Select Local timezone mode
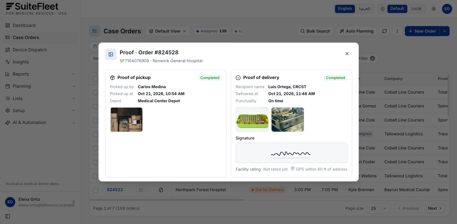Image resolution: width=457 pixels, height=224 pixels. [x=416, y=9]
